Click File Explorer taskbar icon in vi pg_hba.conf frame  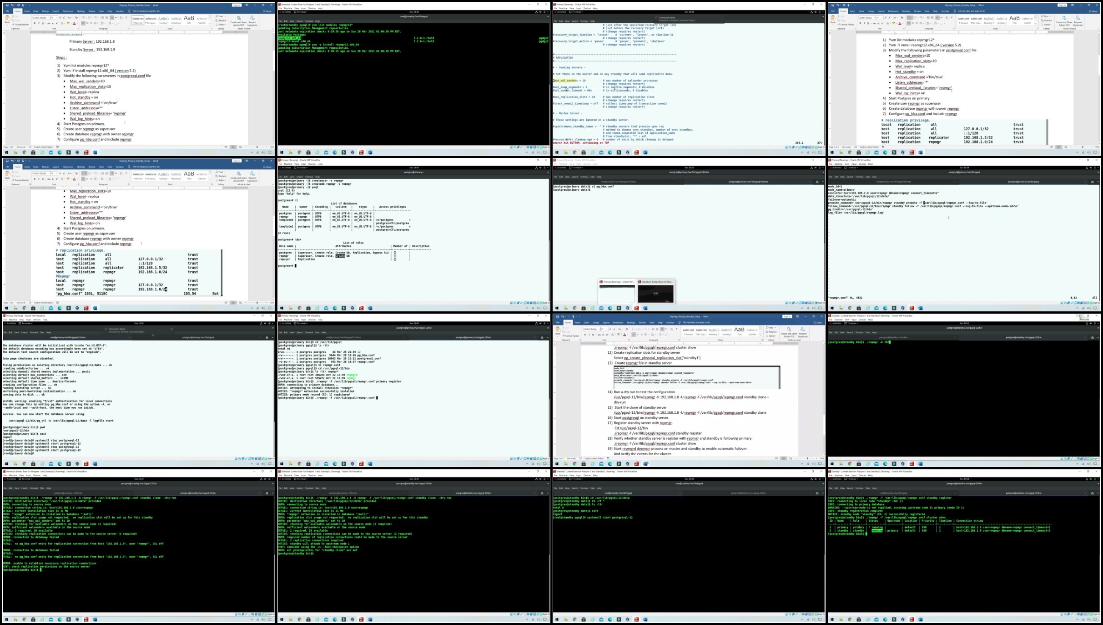coord(566,308)
